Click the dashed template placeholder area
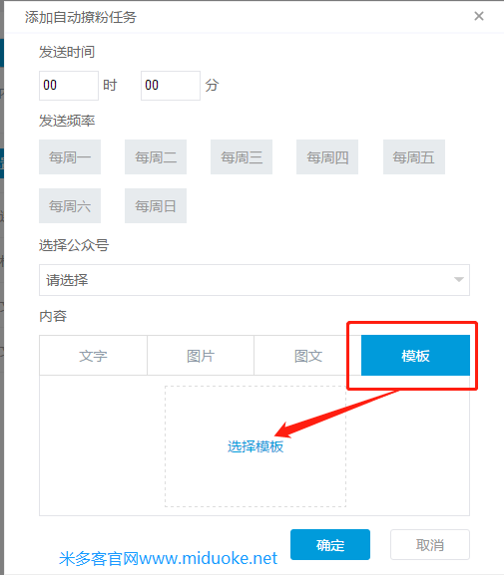Image resolution: width=504 pixels, height=575 pixels. pyautogui.click(x=255, y=446)
